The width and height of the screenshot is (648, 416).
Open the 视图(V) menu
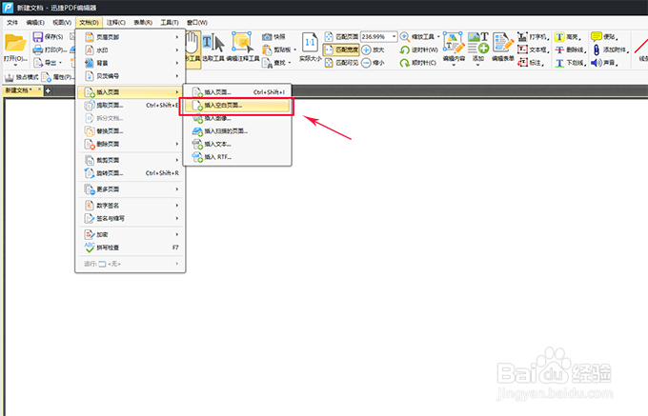(62, 22)
